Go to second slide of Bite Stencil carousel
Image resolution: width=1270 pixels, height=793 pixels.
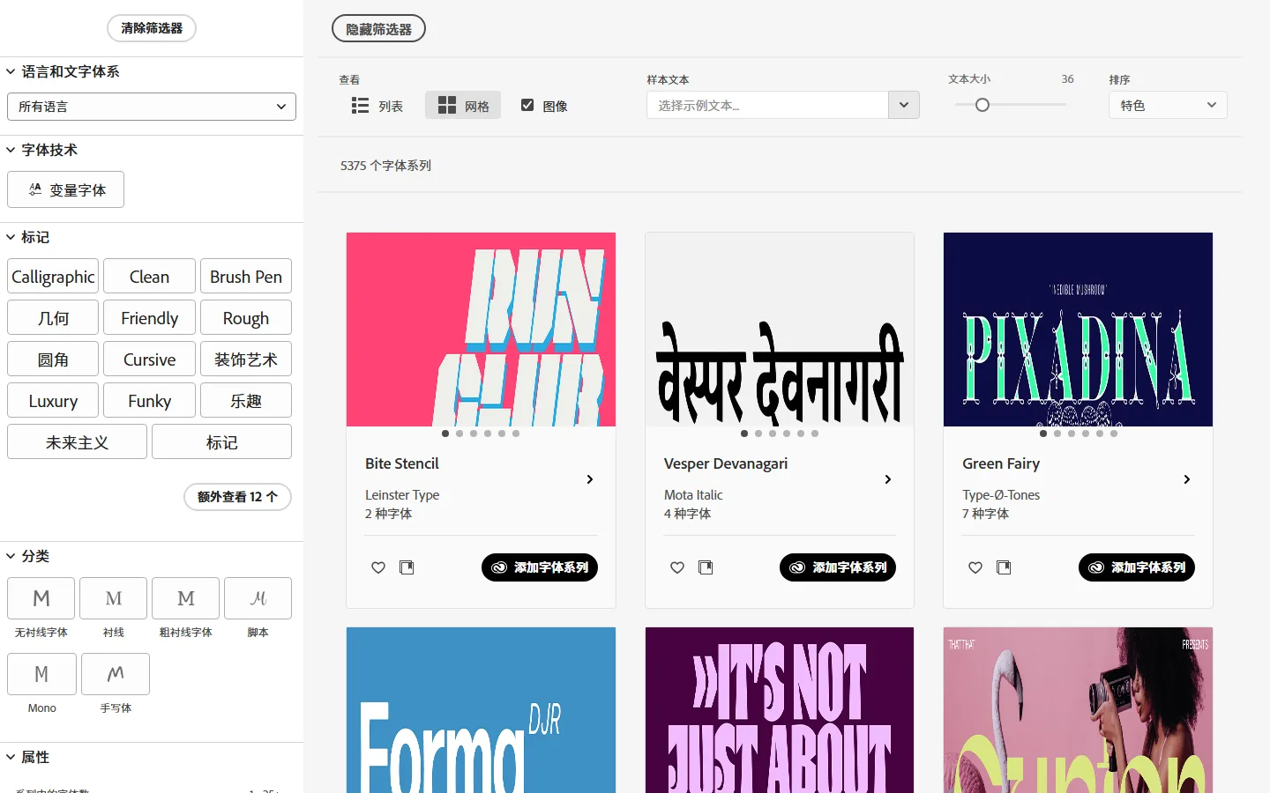coord(459,434)
